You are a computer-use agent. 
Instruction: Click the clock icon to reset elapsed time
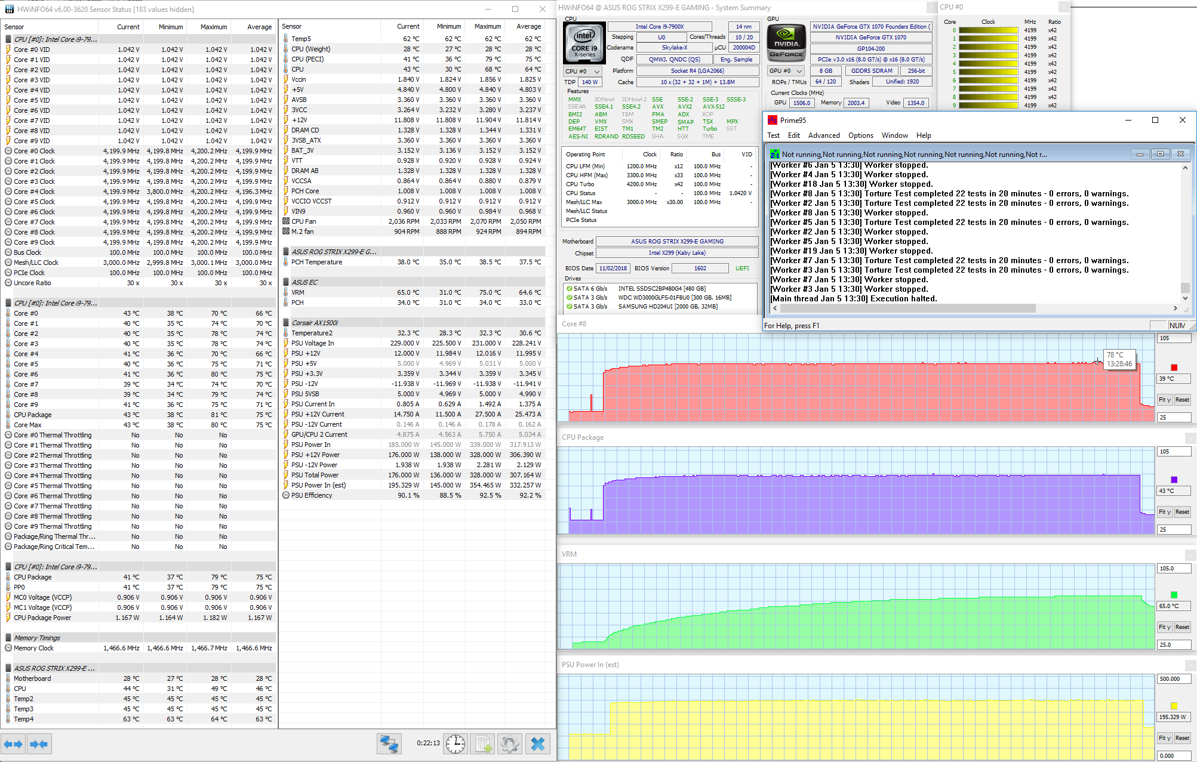[x=456, y=744]
